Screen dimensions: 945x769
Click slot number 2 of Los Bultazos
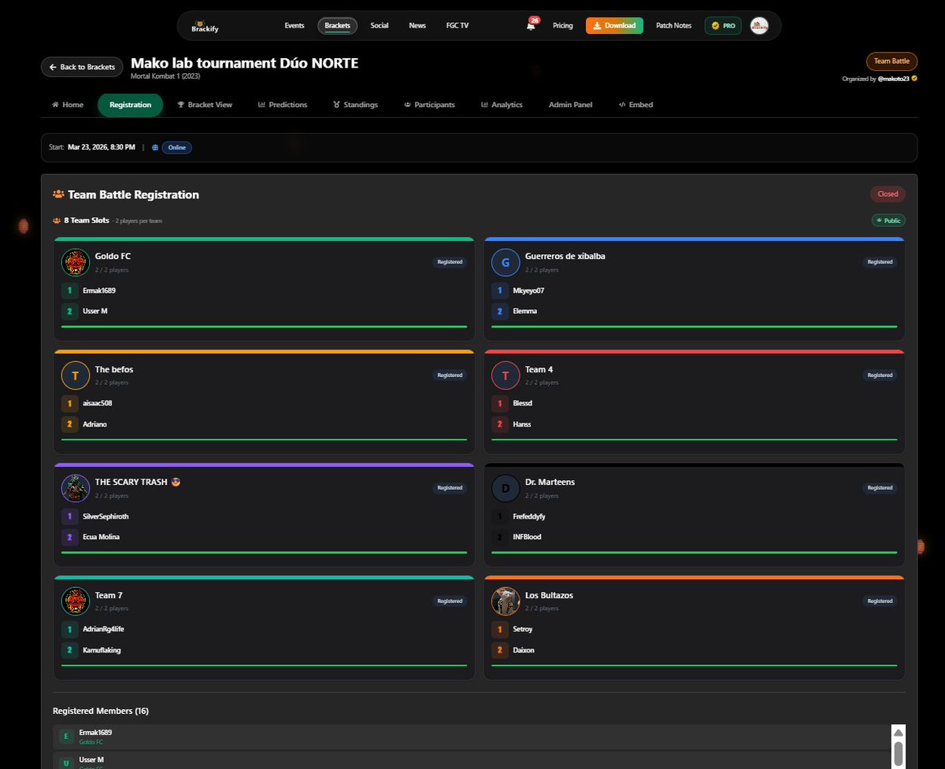pos(499,650)
